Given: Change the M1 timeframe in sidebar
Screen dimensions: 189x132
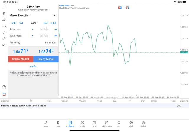Looking at the screenshot, I should click(x=4, y=45).
